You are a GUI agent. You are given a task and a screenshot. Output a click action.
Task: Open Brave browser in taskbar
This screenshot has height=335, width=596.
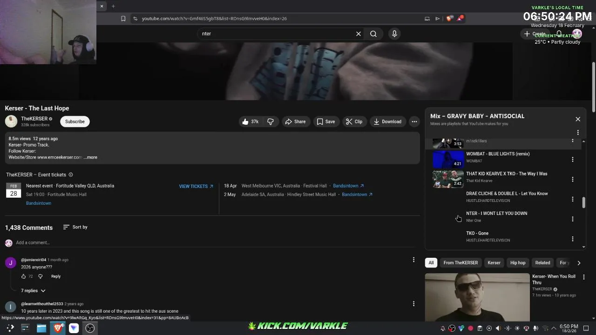click(x=58, y=328)
